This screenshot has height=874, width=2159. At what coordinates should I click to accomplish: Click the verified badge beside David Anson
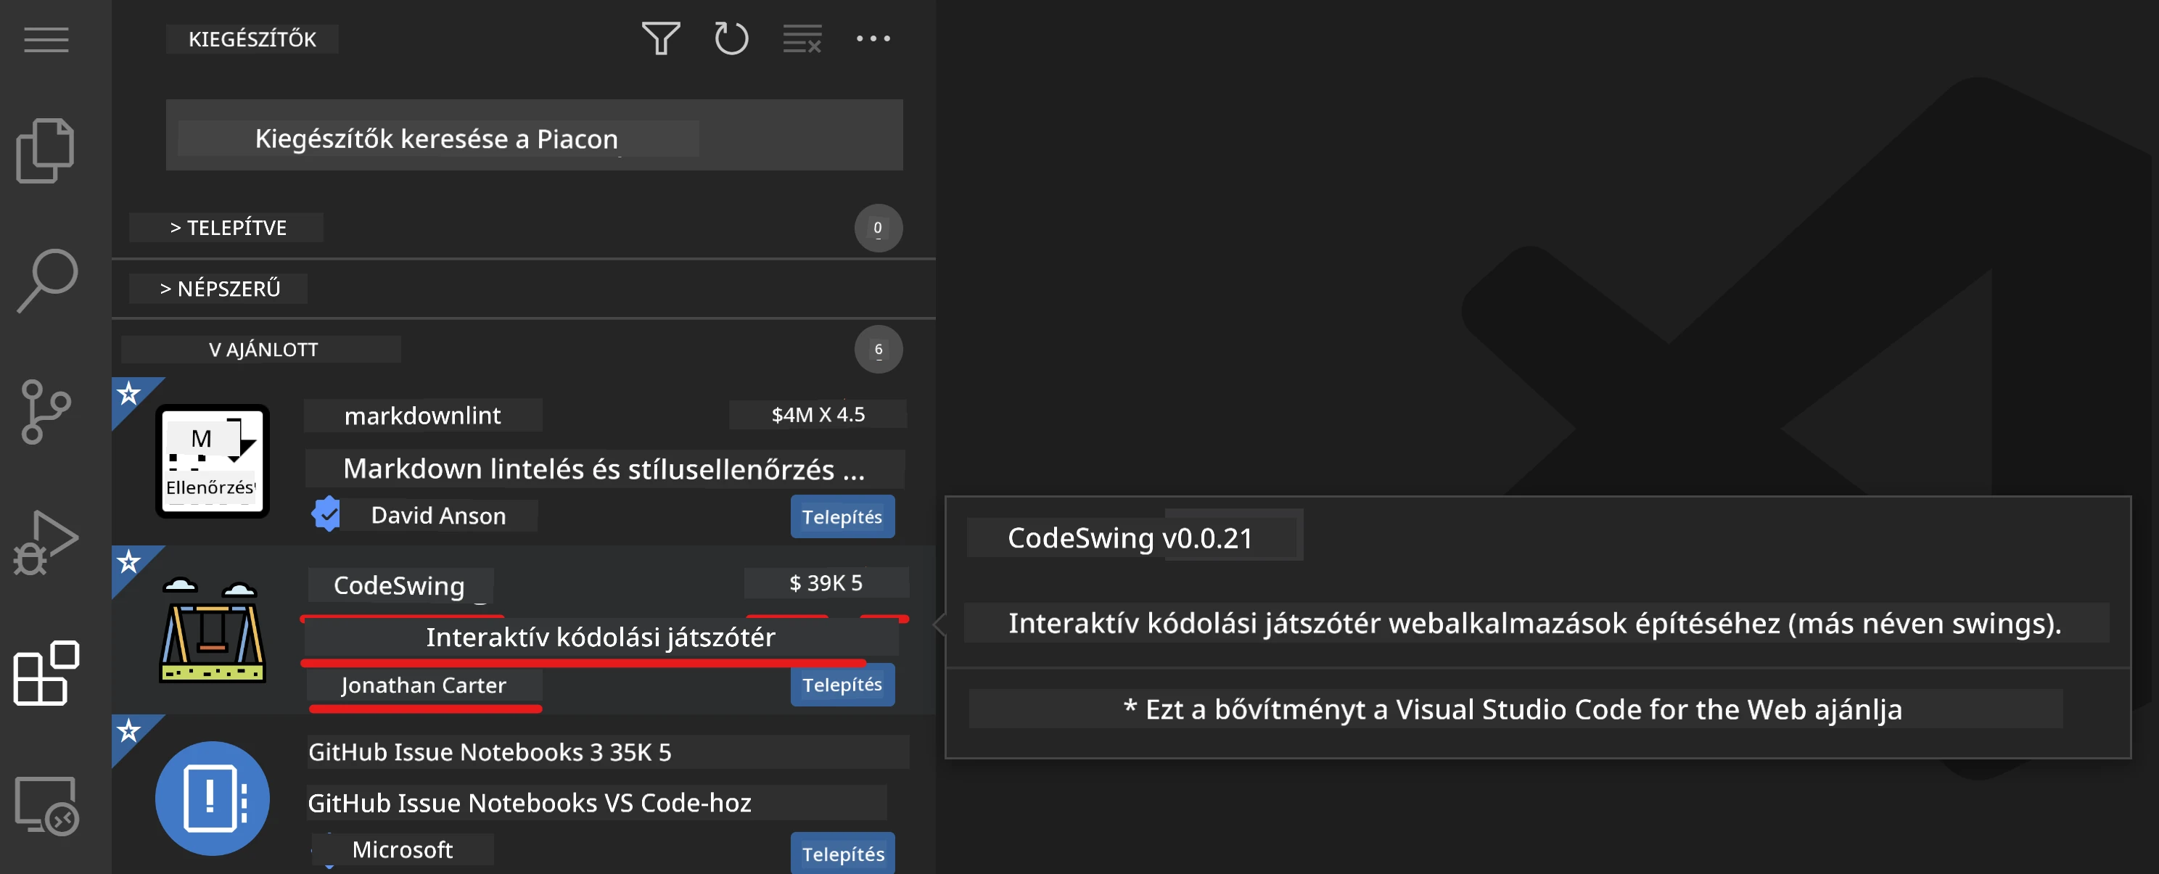[326, 514]
